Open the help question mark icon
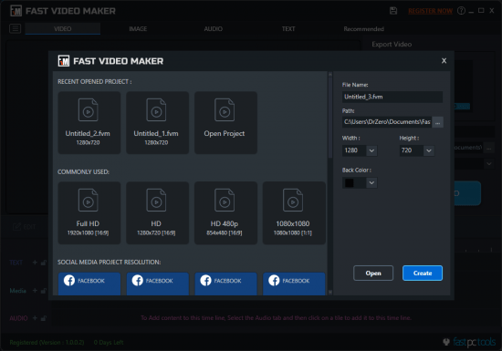Image resolution: width=502 pixels, height=351 pixels. (461, 11)
